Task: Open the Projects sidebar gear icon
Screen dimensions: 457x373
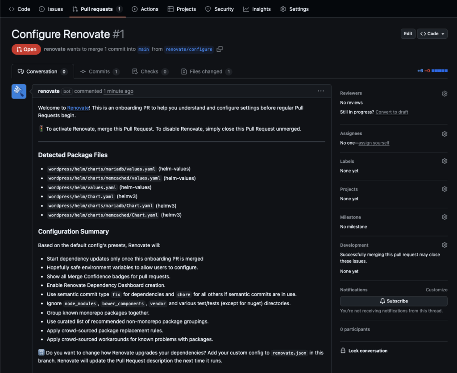Action: (x=445, y=189)
